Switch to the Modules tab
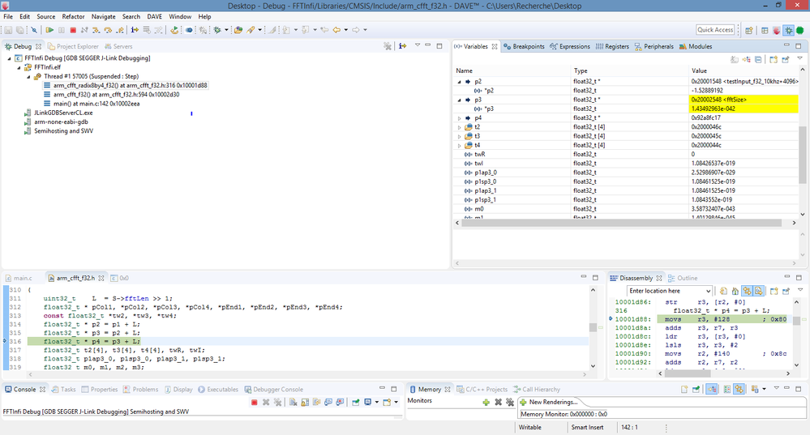Screen dimensions: 810x435 (x=696, y=46)
